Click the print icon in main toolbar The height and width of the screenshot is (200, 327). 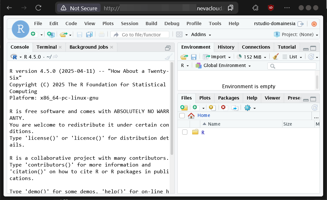point(102,34)
